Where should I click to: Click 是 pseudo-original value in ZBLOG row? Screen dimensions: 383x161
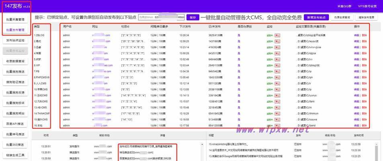click(x=239, y=35)
